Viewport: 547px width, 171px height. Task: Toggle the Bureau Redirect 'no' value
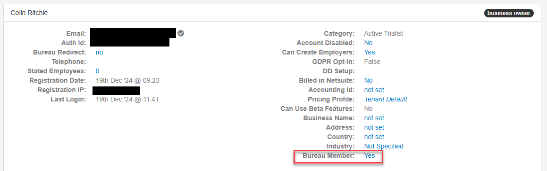pos(100,53)
